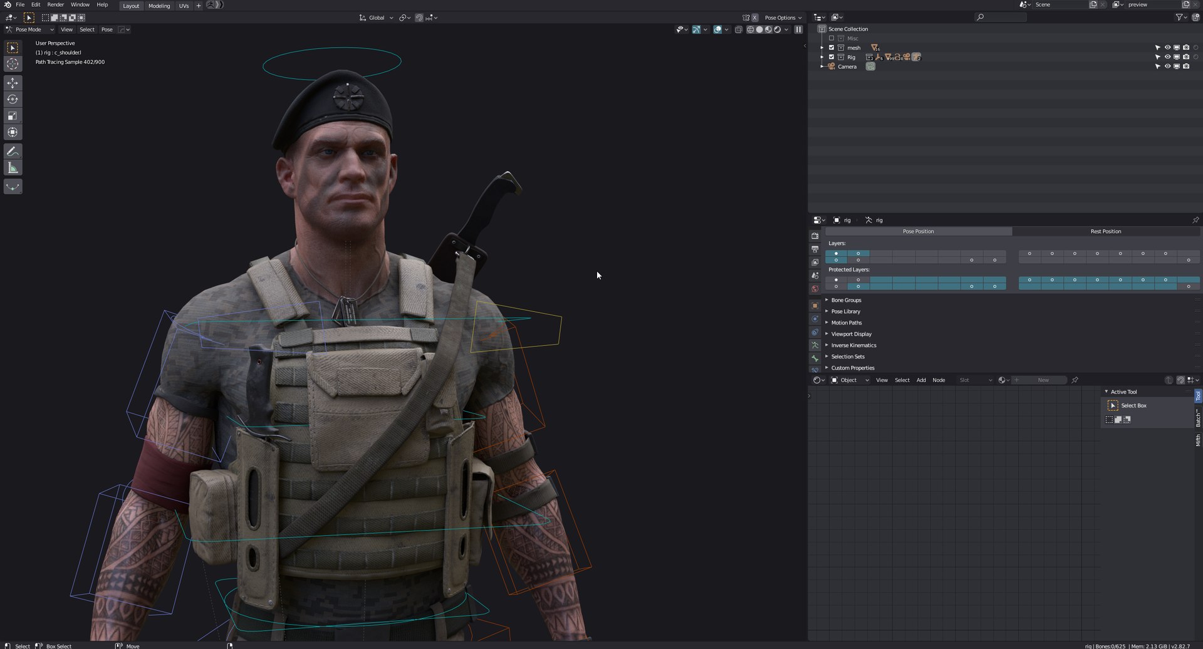Open the Pose Mode dropdown
The height and width of the screenshot is (649, 1203).
coord(29,29)
